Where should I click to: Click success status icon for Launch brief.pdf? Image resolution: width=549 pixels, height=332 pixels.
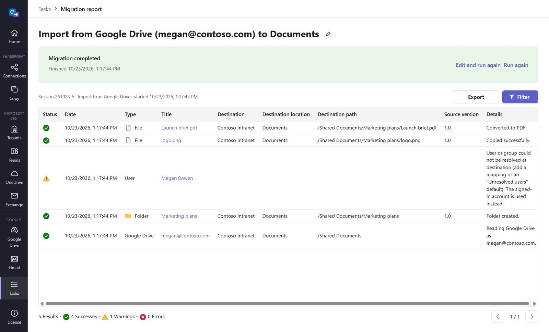(x=46, y=128)
